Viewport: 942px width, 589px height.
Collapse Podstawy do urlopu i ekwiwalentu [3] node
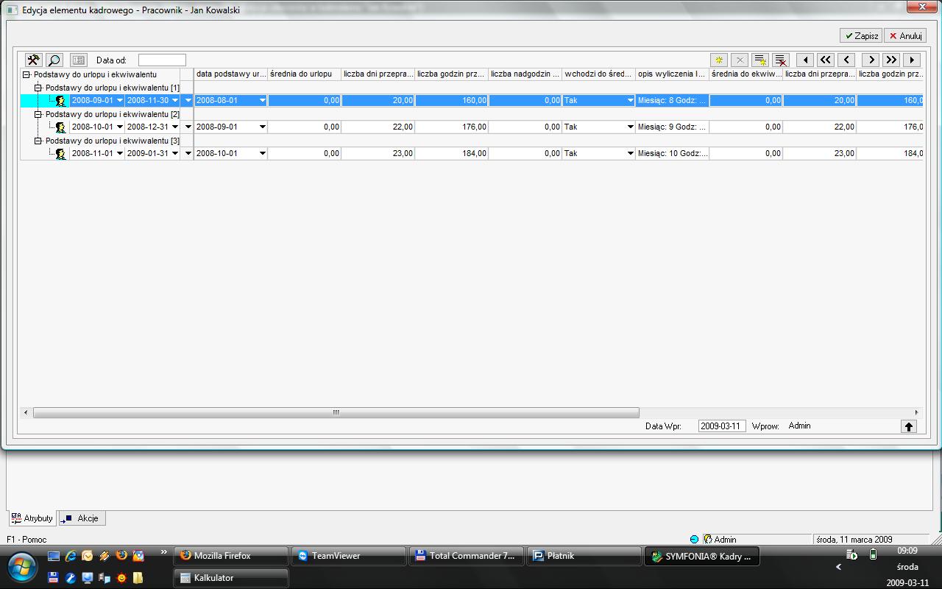pos(38,141)
